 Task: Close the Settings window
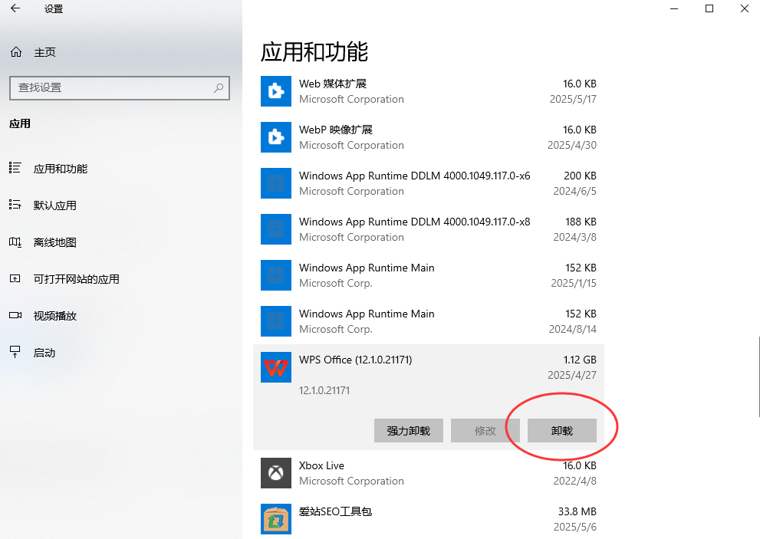pos(745,8)
